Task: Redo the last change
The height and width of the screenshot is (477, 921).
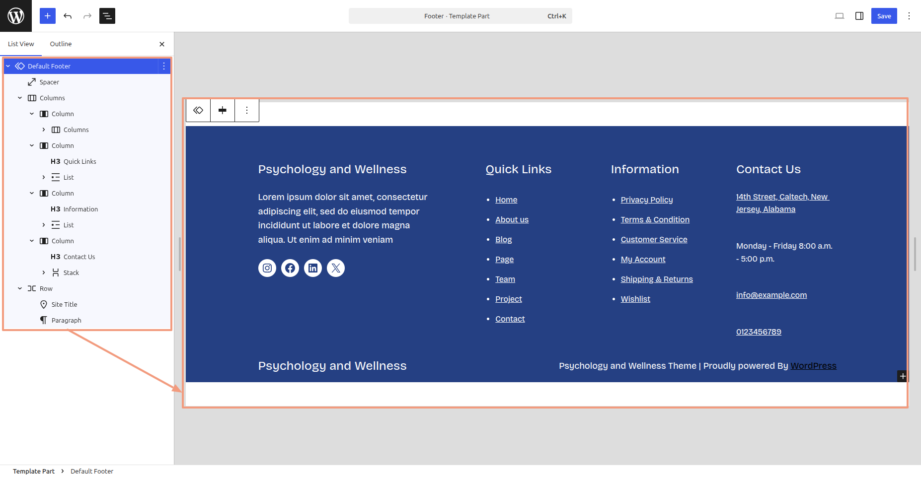Action: tap(87, 16)
